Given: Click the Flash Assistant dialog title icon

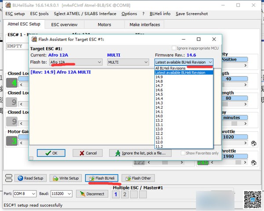Looking at the screenshot, I should click(x=34, y=39).
